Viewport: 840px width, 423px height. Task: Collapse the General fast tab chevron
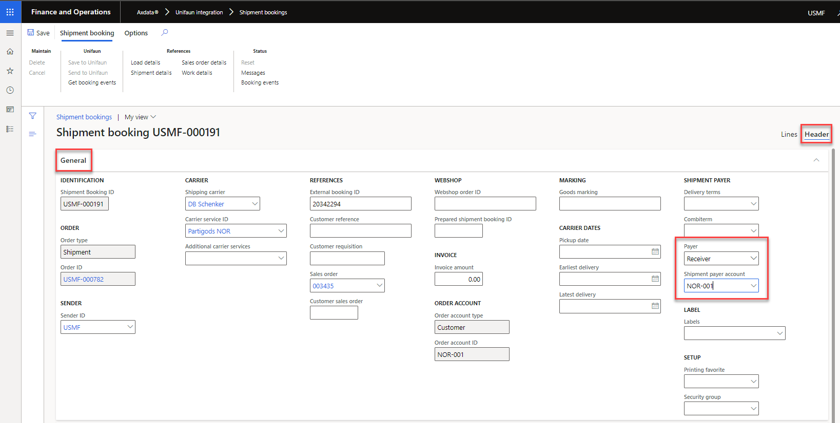(x=816, y=160)
